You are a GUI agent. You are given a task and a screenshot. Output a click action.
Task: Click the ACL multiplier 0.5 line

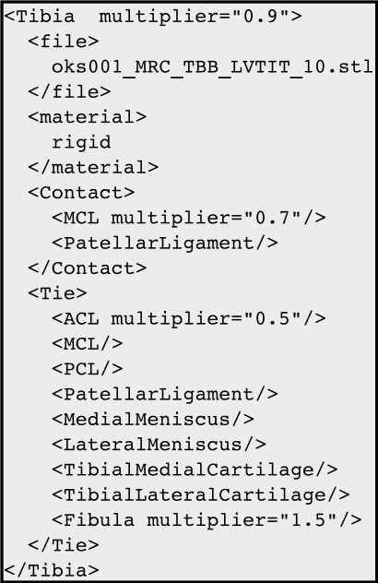tap(189, 318)
